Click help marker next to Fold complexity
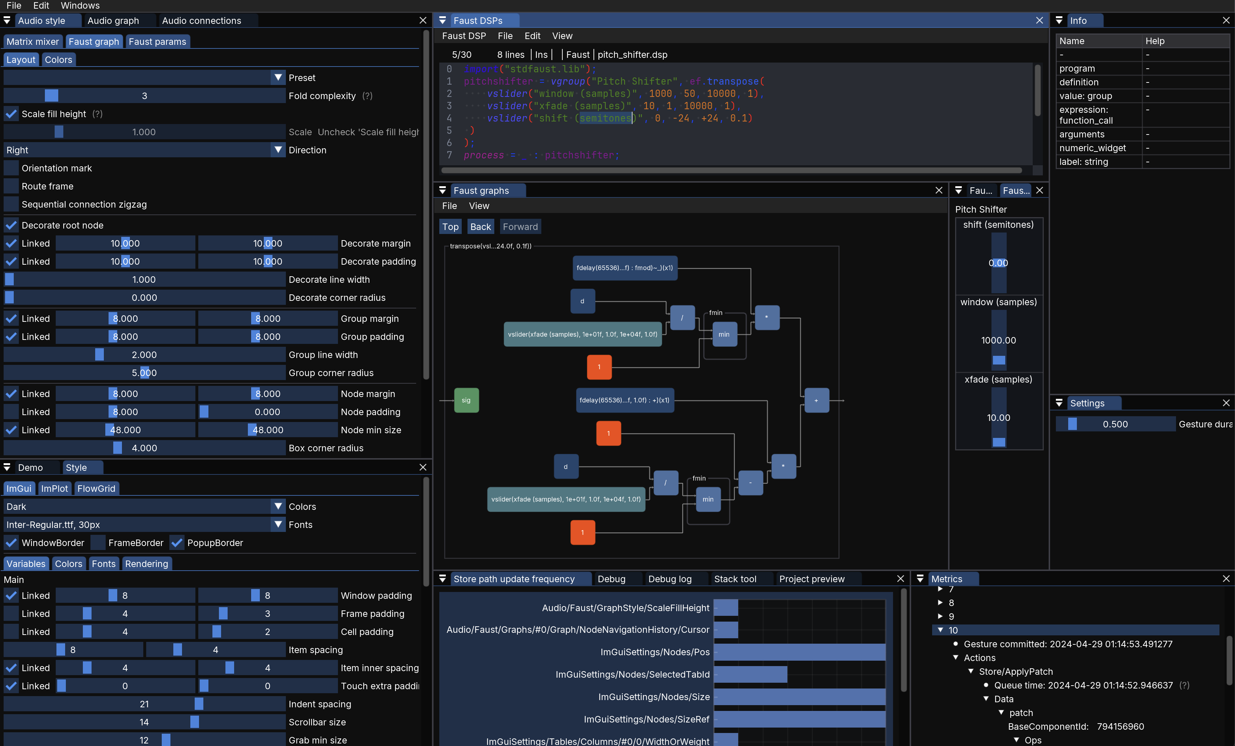The image size is (1235, 746). [x=367, y=96]
